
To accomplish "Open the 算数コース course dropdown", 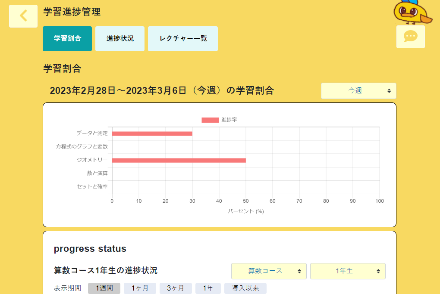I will tap(269, 271).
